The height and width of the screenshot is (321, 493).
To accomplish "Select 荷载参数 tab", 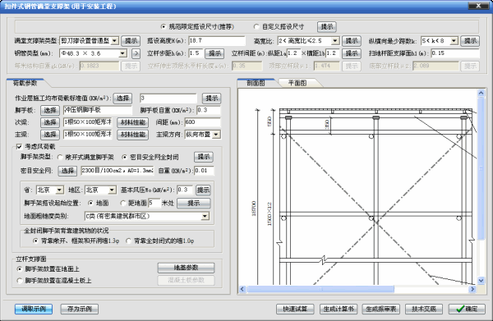I will (x=25, y=83).
